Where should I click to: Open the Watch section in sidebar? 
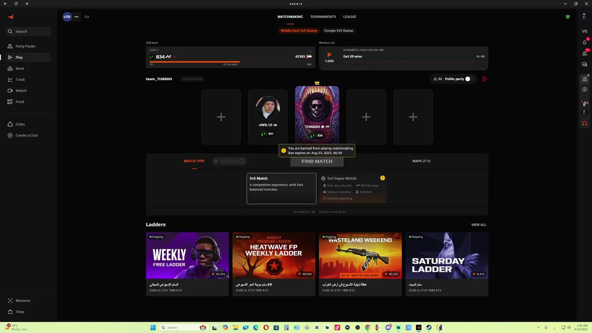pos(29,91)
